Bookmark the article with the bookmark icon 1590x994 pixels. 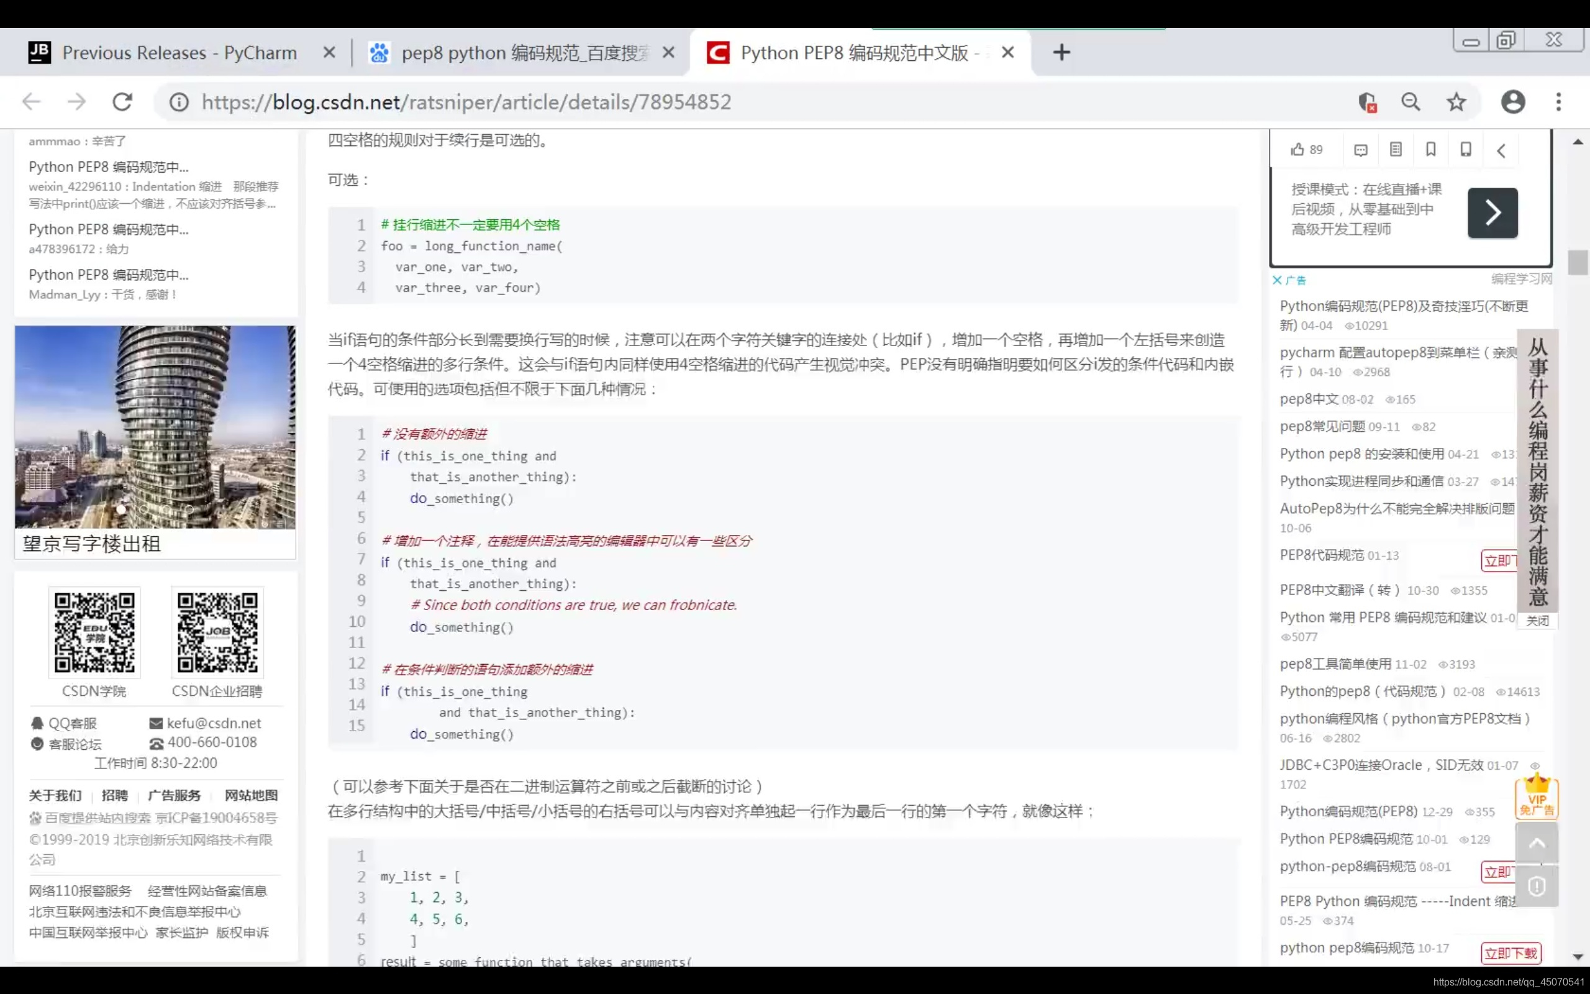coord(1430,150)
